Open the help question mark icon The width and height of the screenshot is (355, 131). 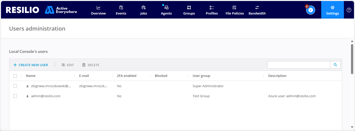tap(349, 10)
